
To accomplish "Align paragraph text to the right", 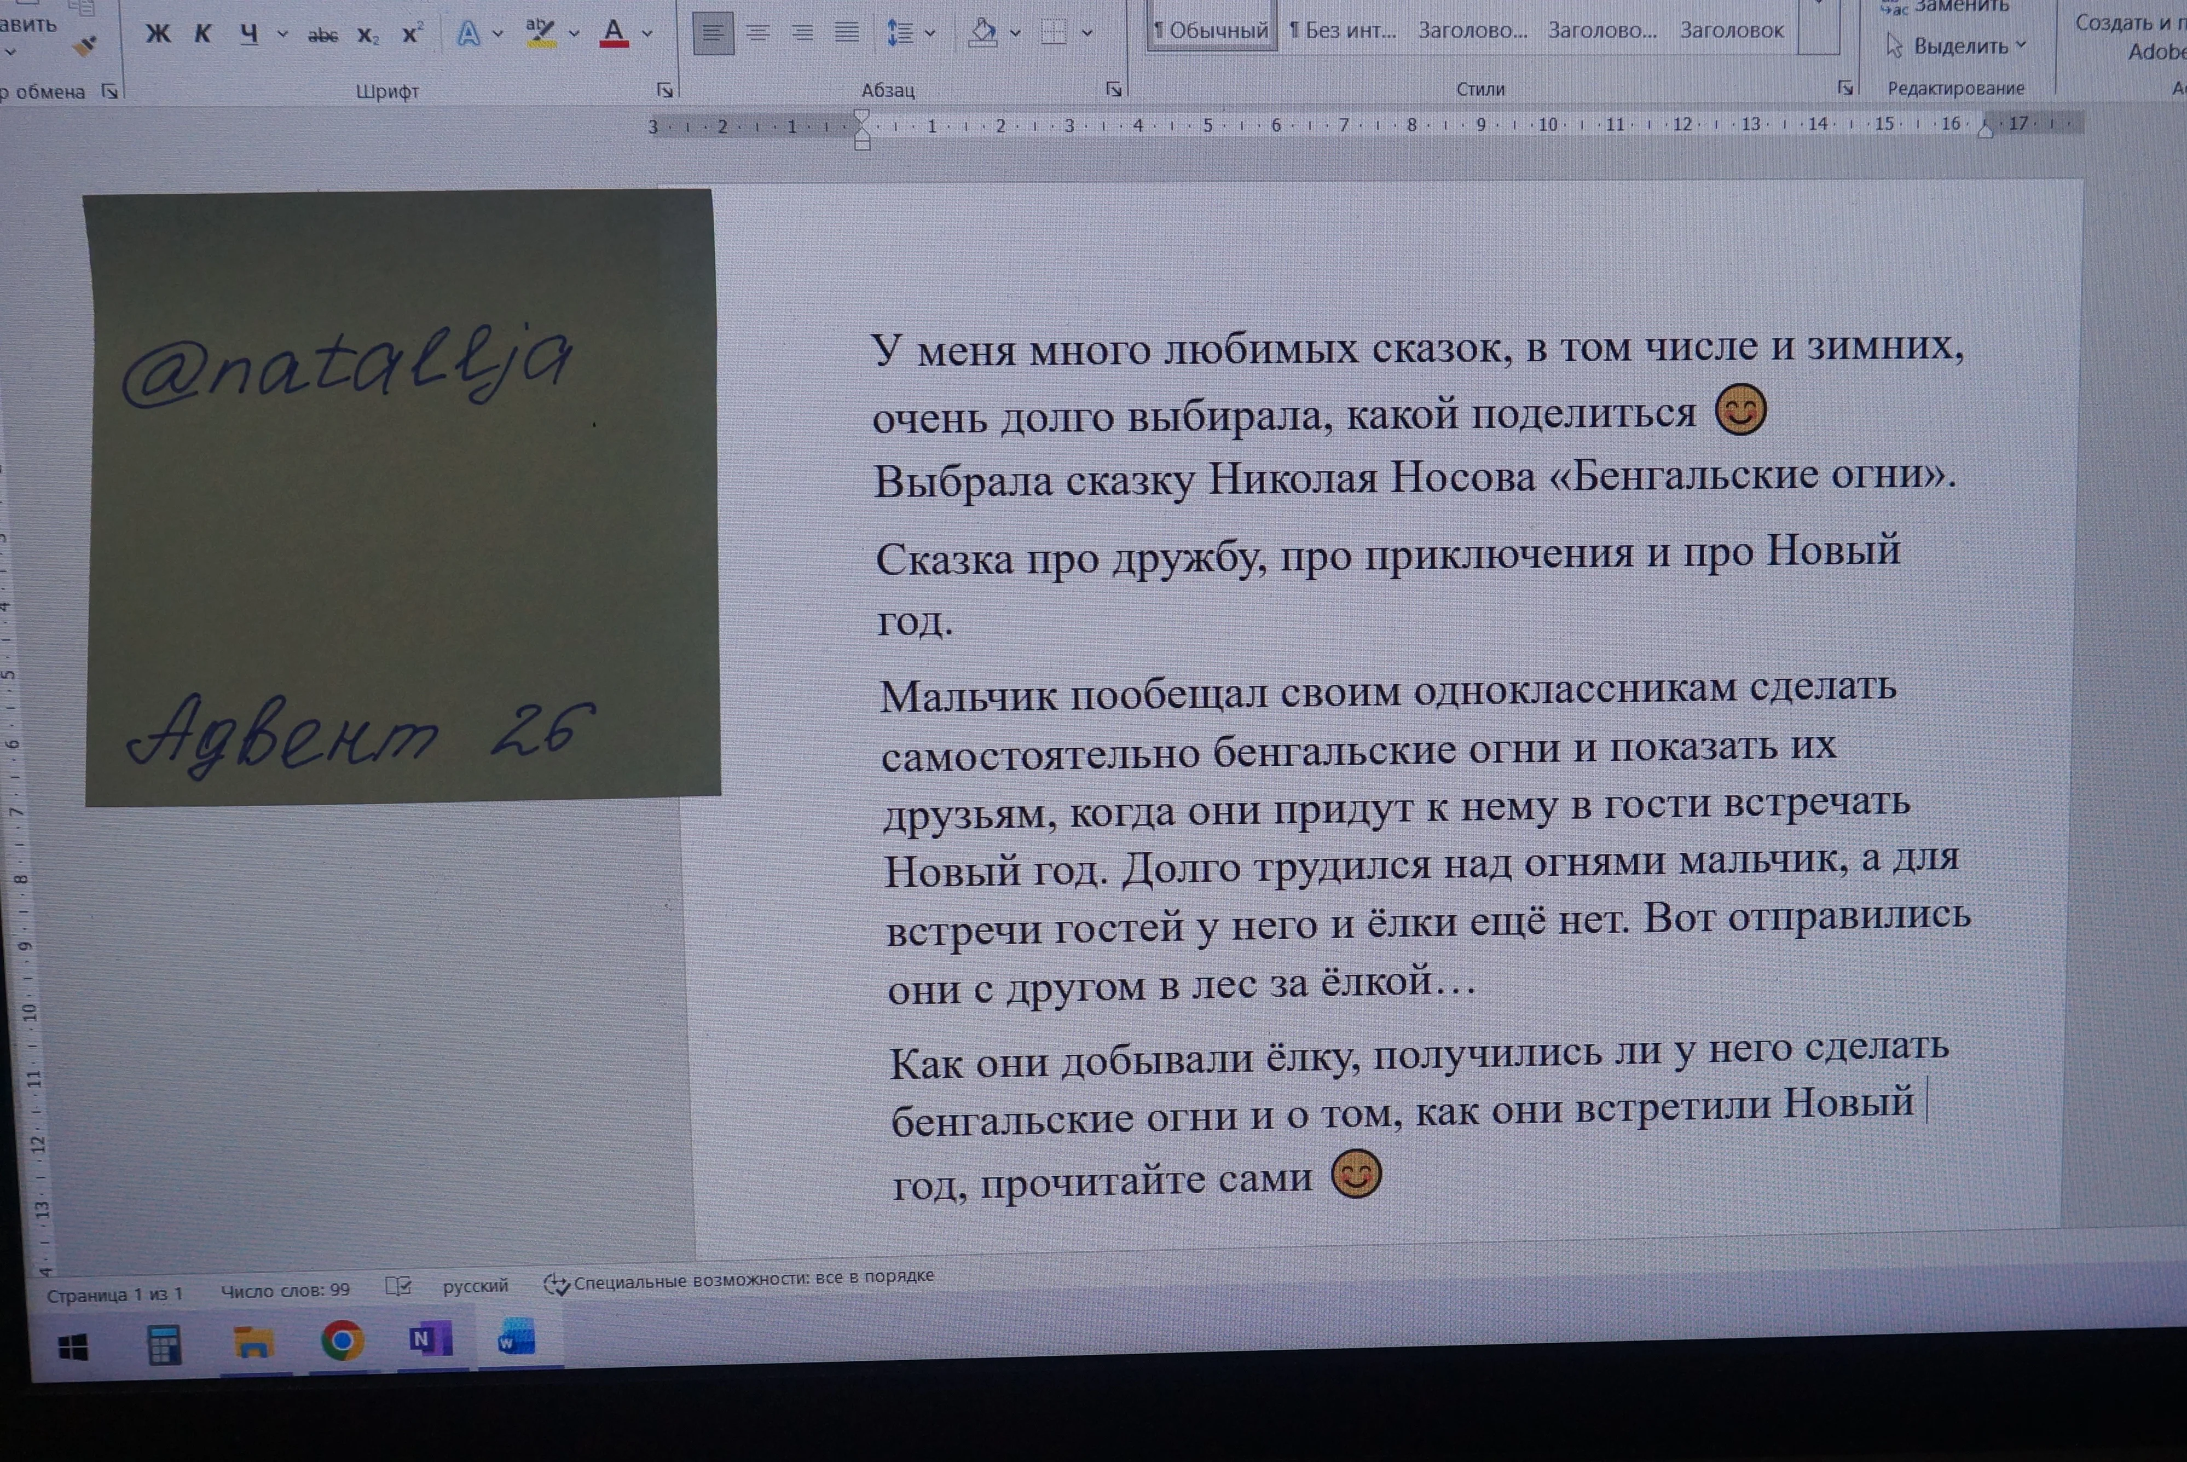I will tap(802, 33).
